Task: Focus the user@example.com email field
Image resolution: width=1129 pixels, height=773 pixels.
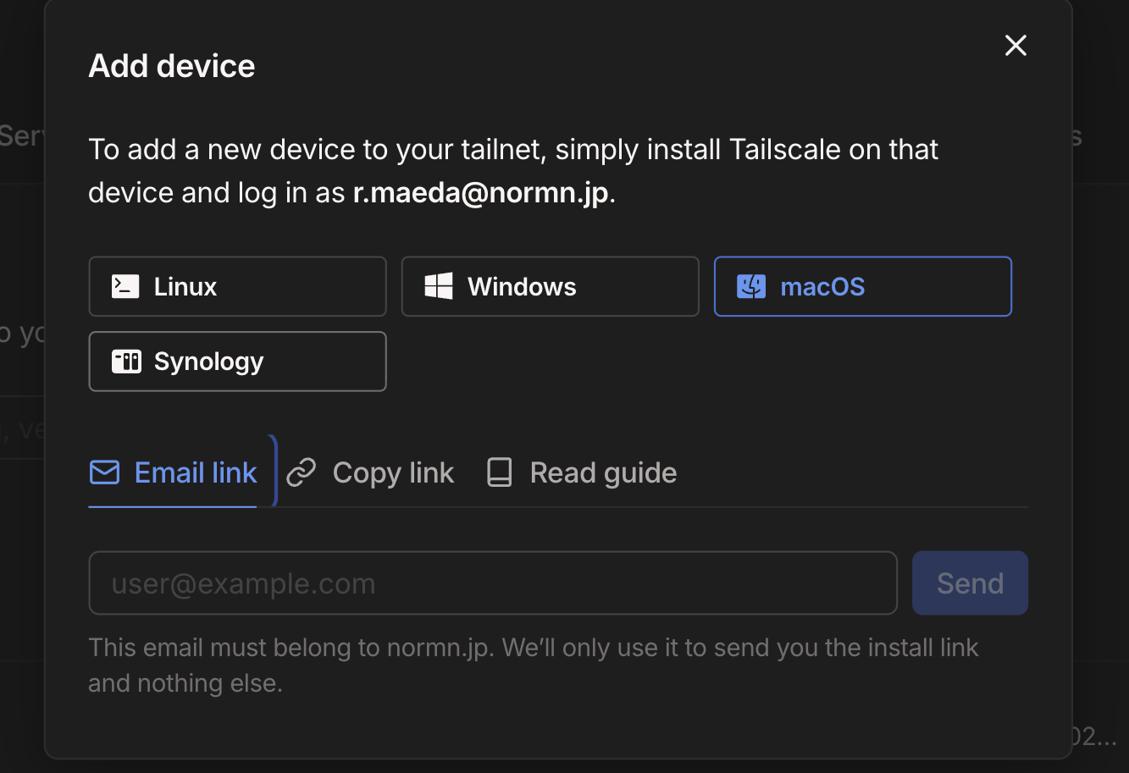Action: pyautogui.click(x=493, y=583)
